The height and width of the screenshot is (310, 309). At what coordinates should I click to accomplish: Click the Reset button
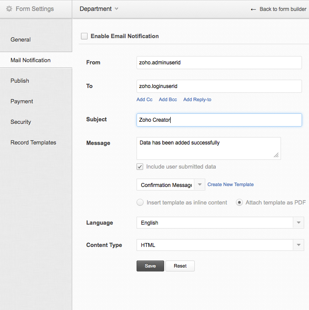[180, 266]
